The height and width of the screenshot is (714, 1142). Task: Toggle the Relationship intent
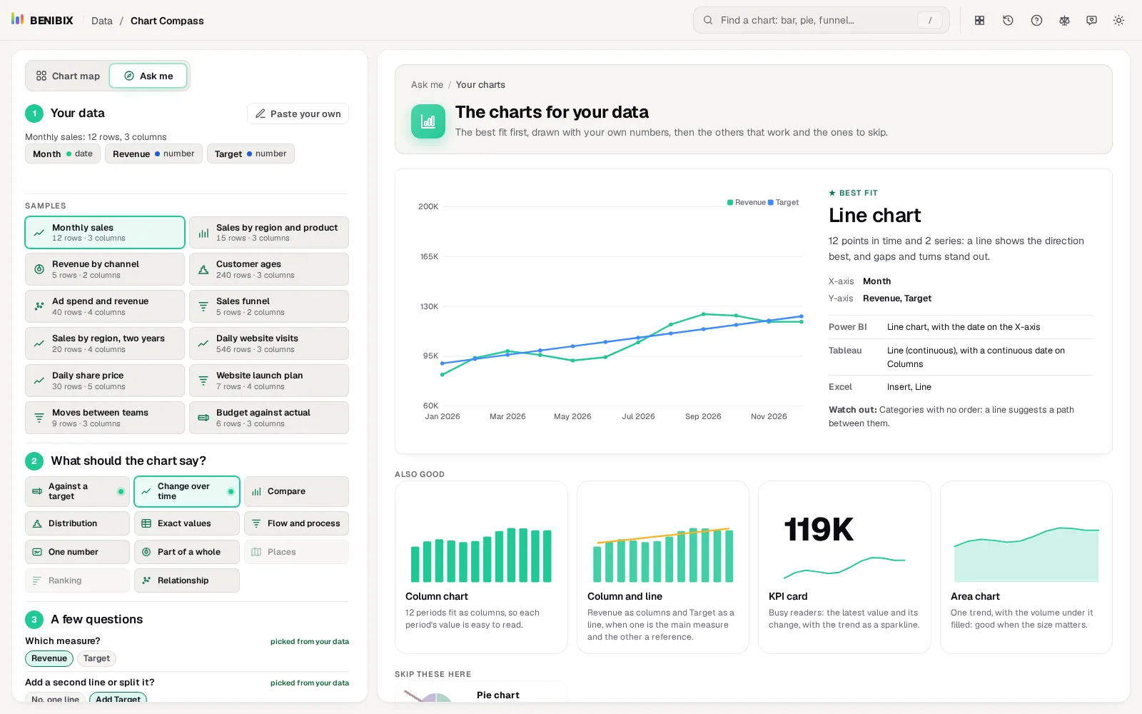click(187, 580)
